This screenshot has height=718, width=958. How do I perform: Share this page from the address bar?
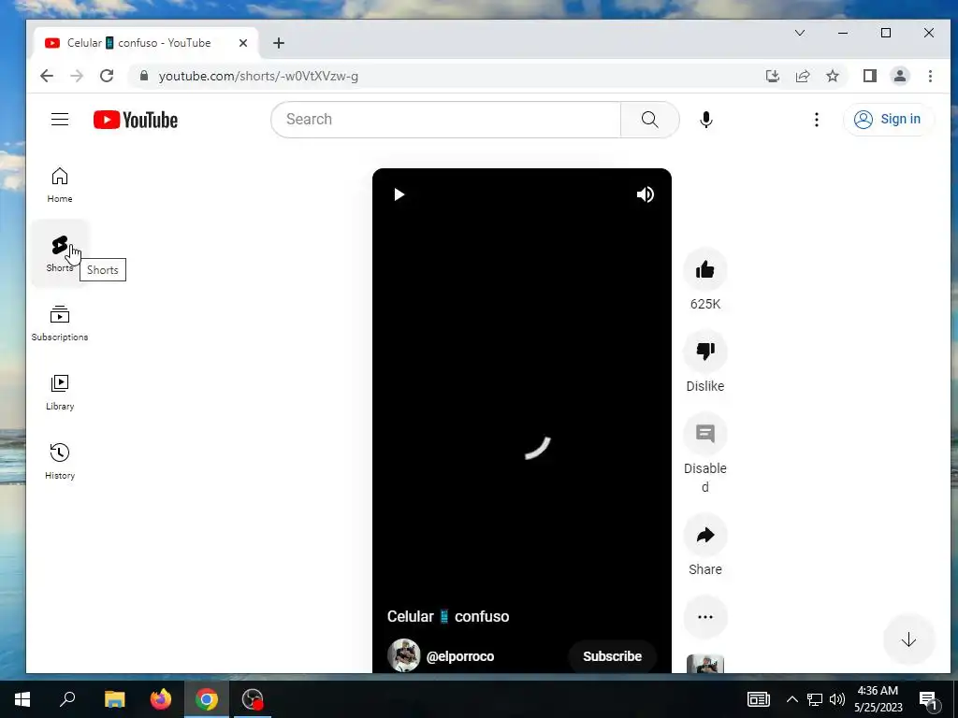coord(802,76)
